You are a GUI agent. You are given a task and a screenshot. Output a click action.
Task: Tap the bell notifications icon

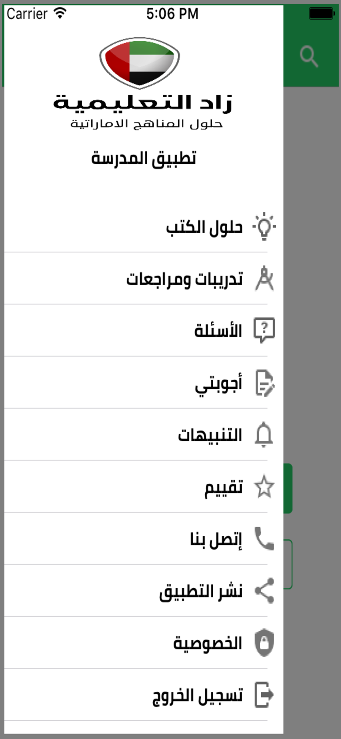(264, 435)
